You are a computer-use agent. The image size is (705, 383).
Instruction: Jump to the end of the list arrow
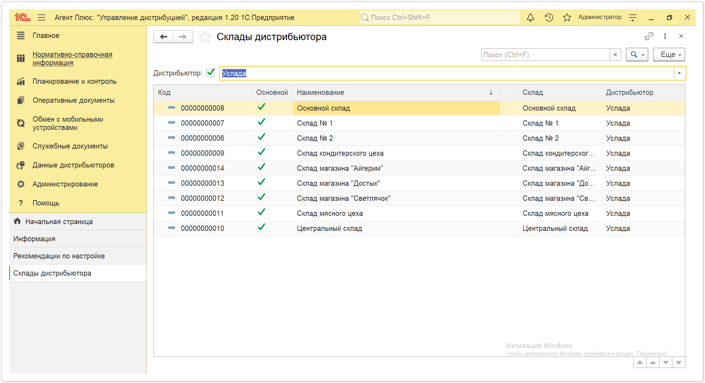pyautogui.click(x=678, y=363)
